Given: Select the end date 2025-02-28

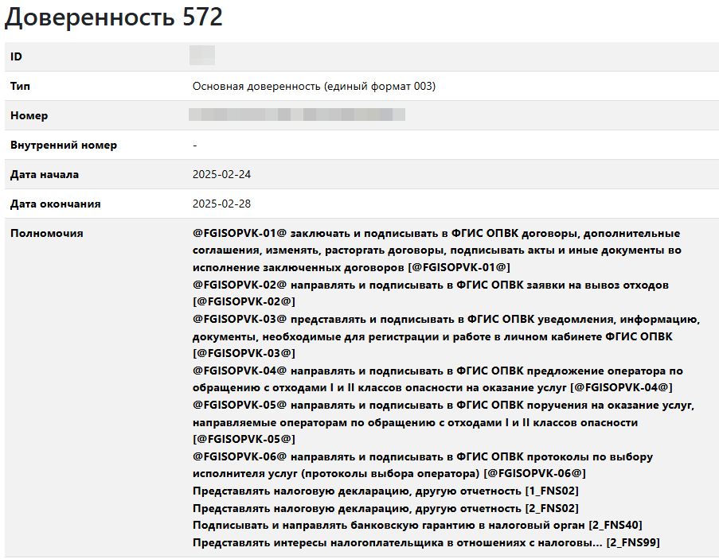Looking at the screenshot, I should [221, 204].
